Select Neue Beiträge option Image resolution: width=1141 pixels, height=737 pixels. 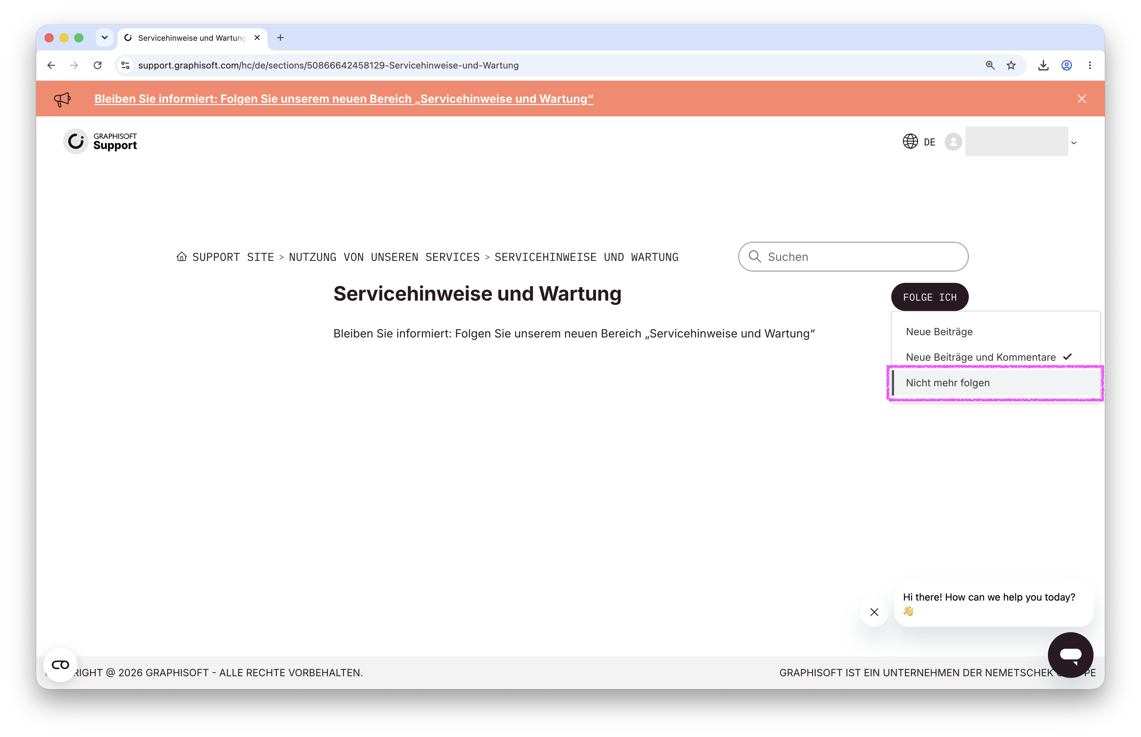coord(995,332)
